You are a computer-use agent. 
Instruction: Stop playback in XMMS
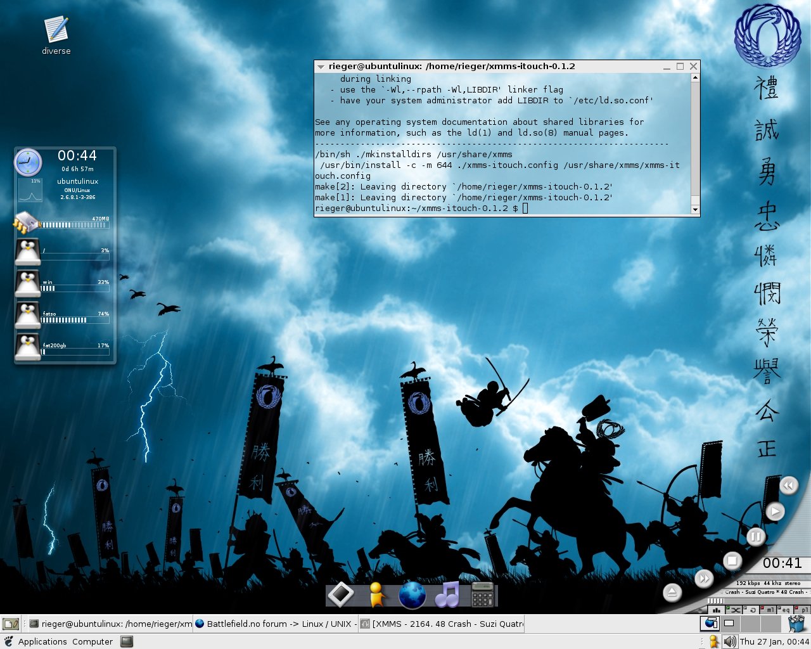732,560
